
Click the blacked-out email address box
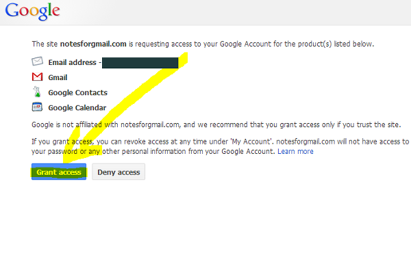(x=140, y=63)
